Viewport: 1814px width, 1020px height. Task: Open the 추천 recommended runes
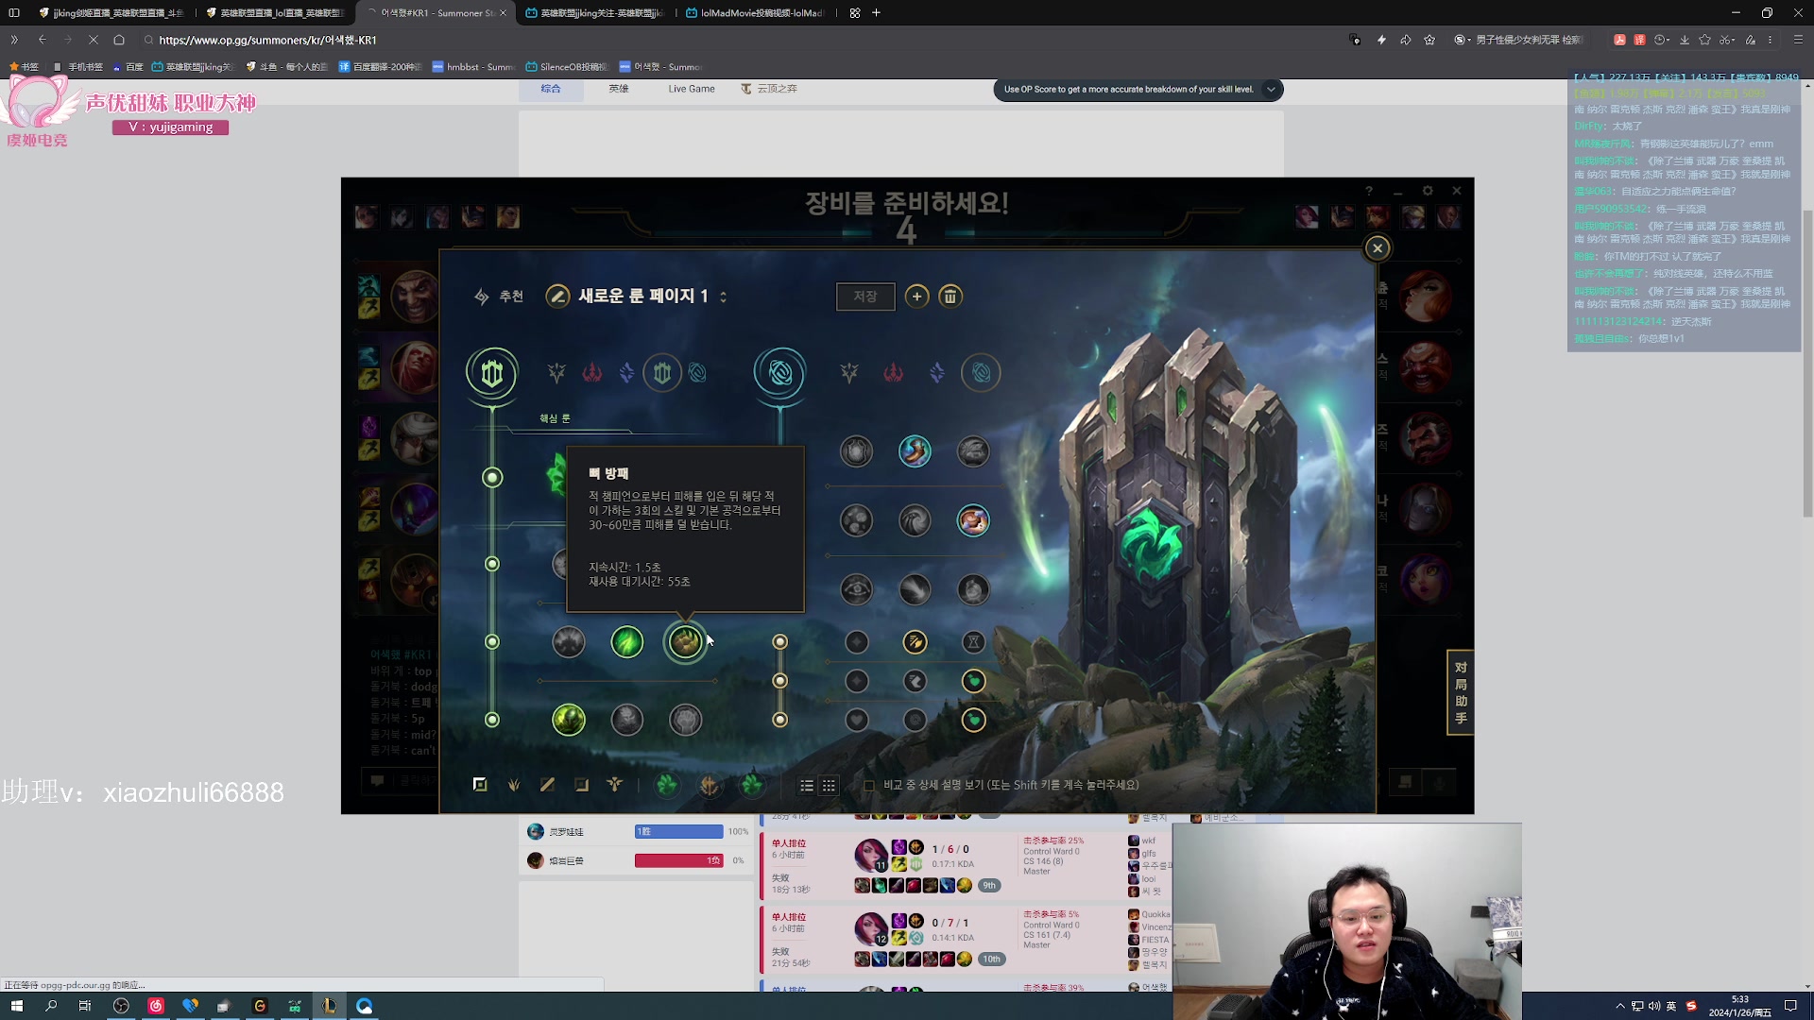pyautogui.click(x=499, y=297)
